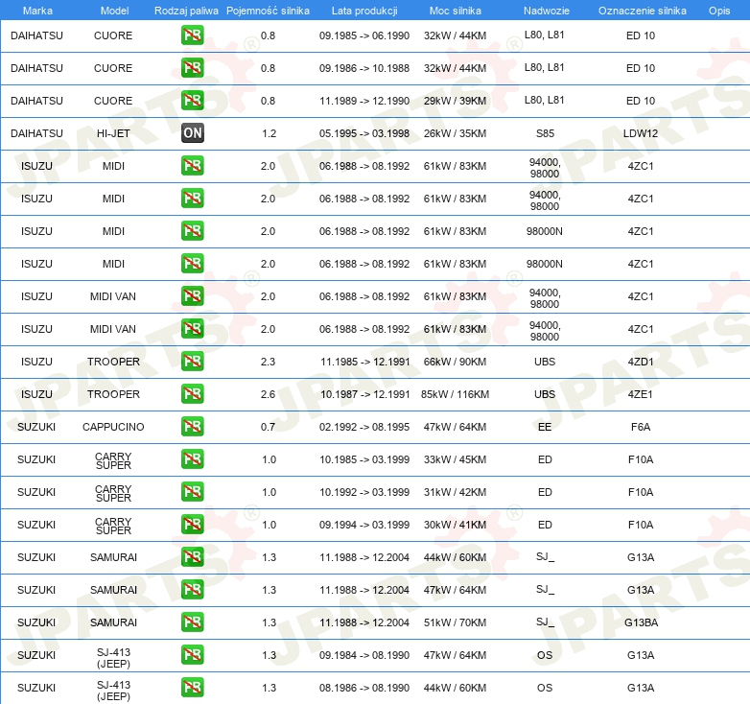750x704 pixels.
Task: Click the Model column header
Action: [x=114, y=11]
